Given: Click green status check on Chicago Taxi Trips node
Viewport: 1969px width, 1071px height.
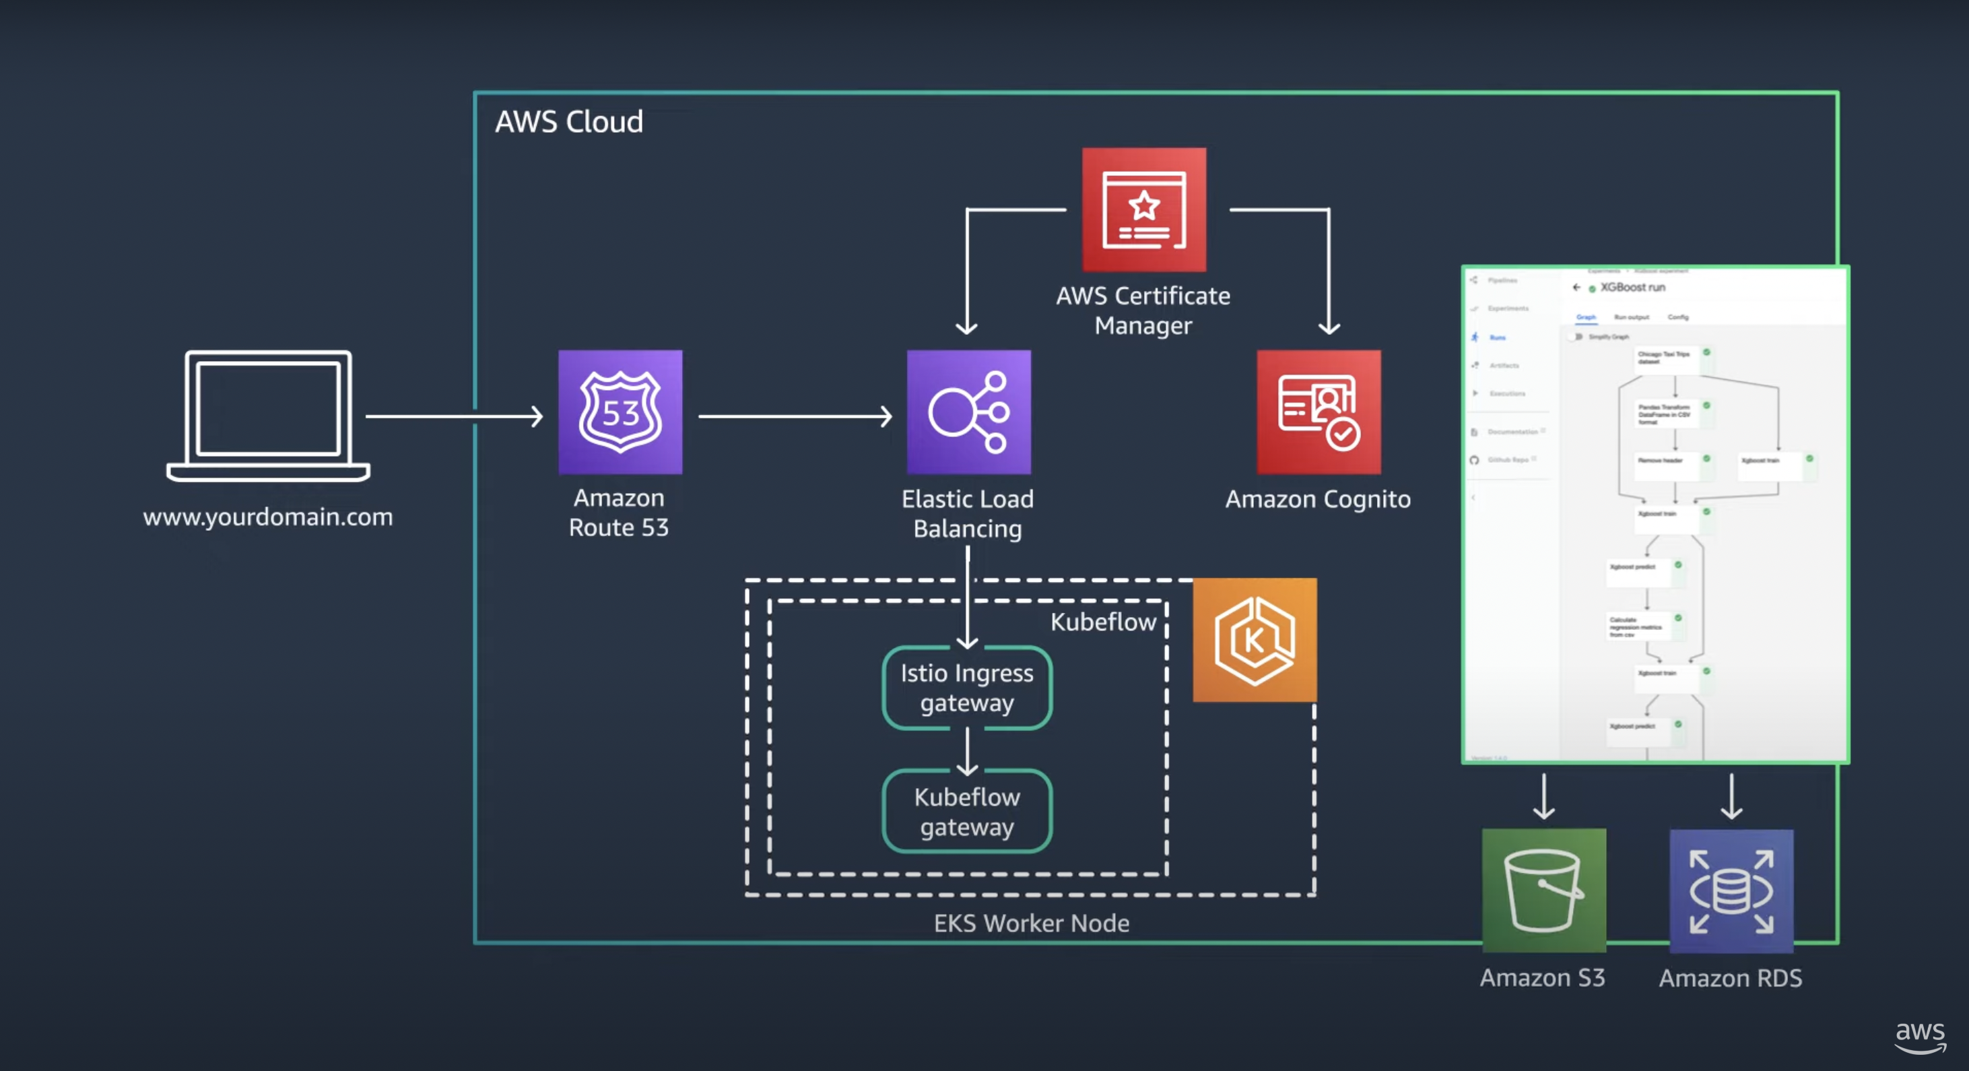Looking at the screenshot, I should 1706,352.
